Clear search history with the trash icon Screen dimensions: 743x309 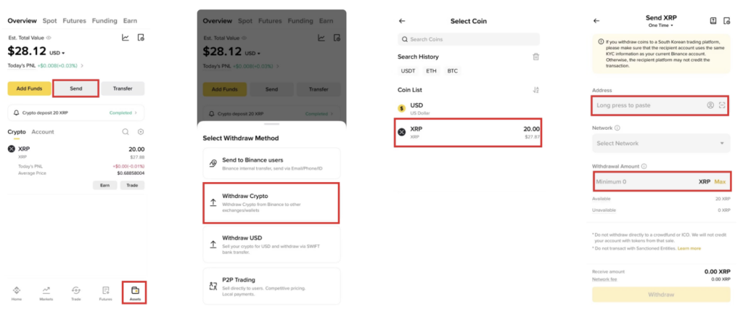click(x=536, y=57)
